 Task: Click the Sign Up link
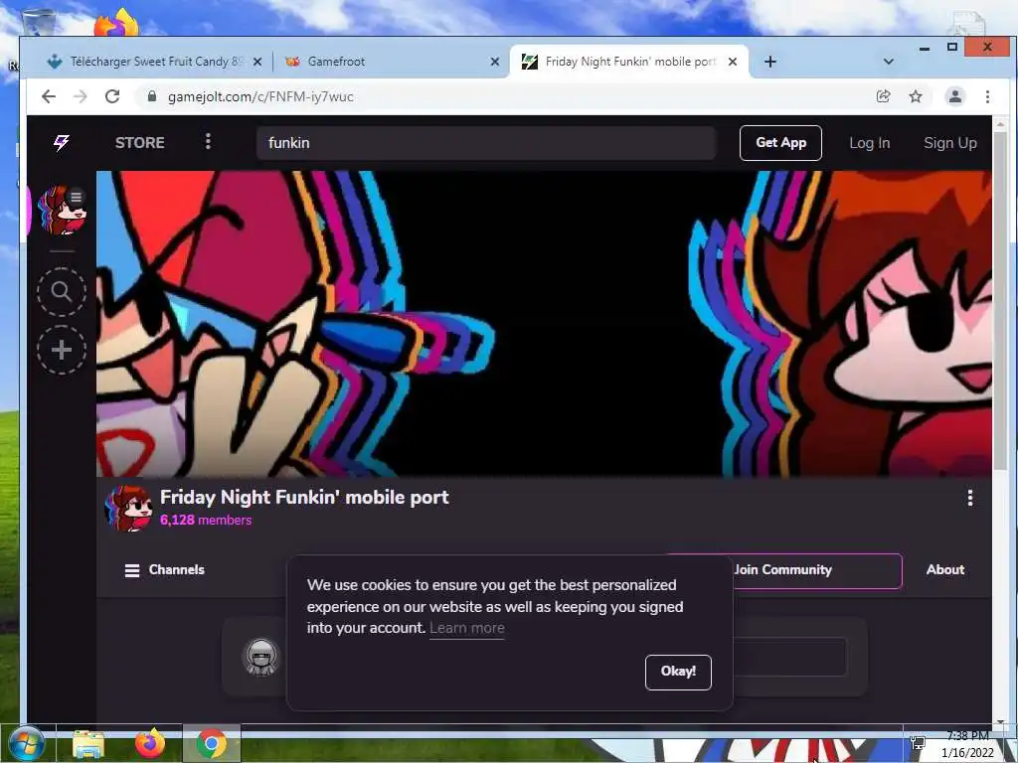click(949, 143)
